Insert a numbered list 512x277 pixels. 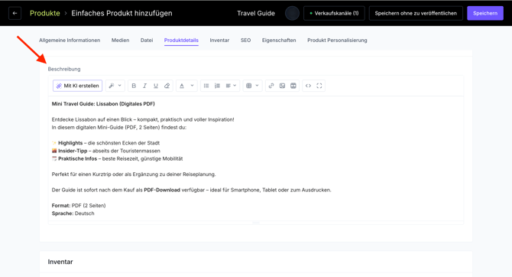tap(217, 86)
